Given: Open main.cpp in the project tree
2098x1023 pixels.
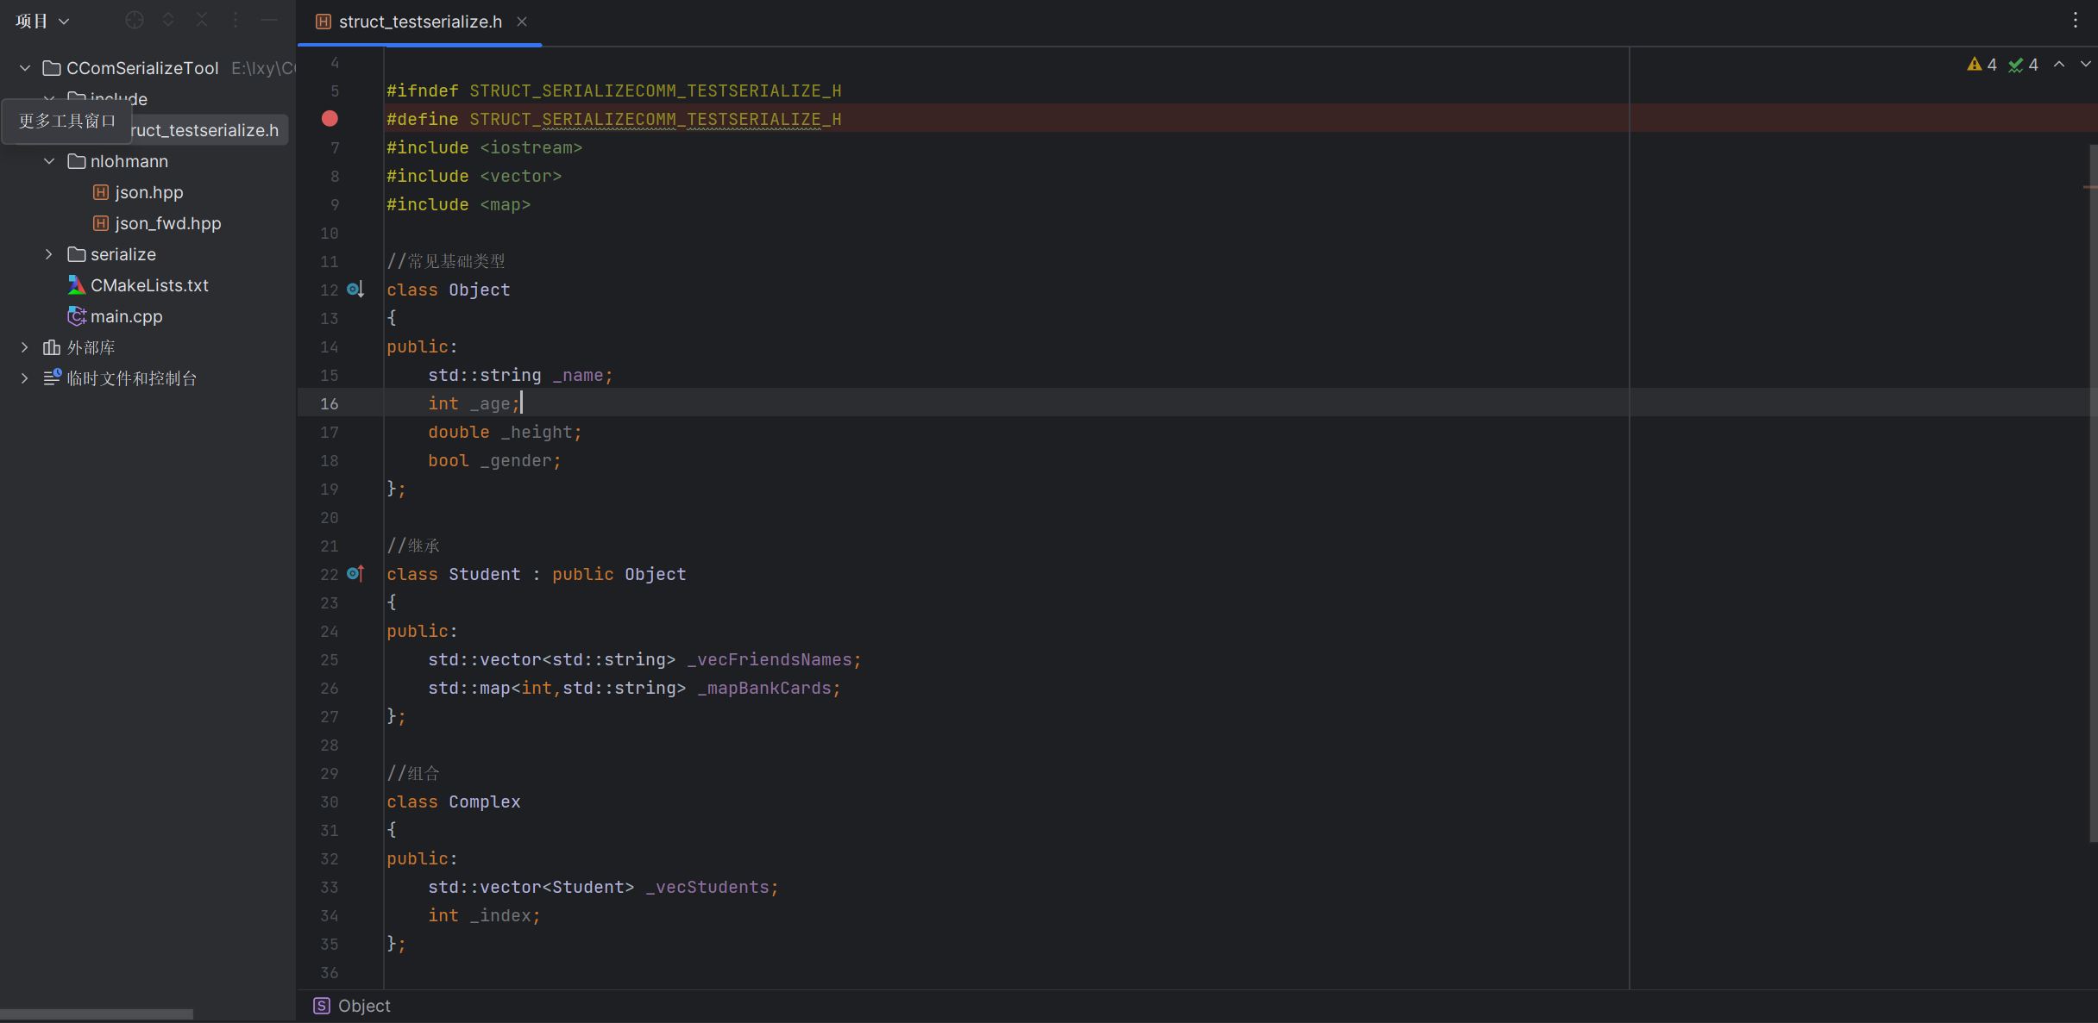Looking at the screenshot, I should click(126, 316).
